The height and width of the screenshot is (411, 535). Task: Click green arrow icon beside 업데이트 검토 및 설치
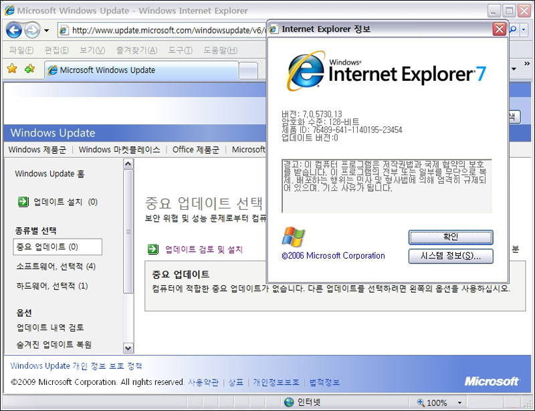point(153,249)
